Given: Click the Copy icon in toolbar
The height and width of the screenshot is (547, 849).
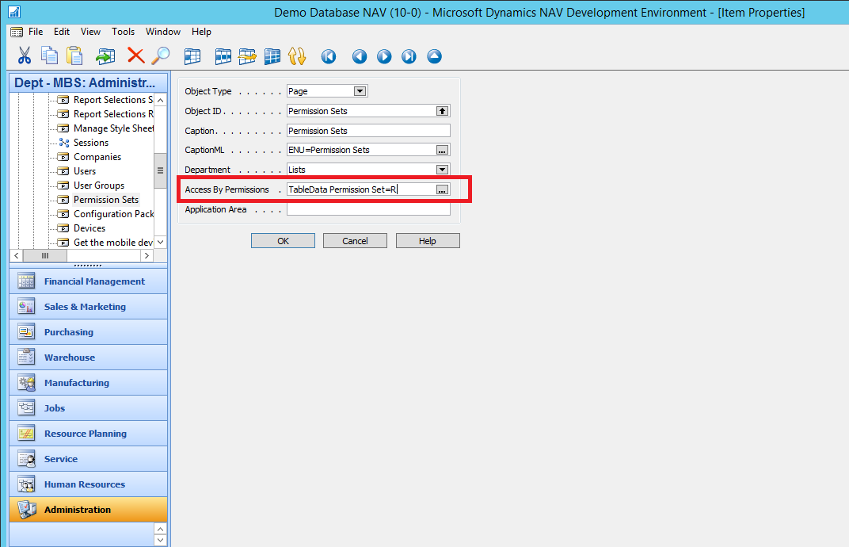Looking at the screenshot, I should coord(50,56).
